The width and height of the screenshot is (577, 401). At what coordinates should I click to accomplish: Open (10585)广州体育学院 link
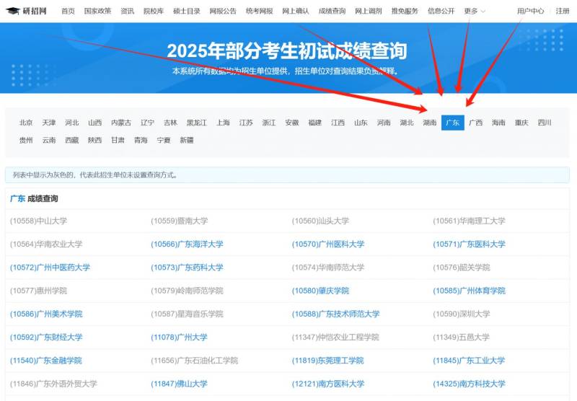pyautogui.click(x=469, y=291)
